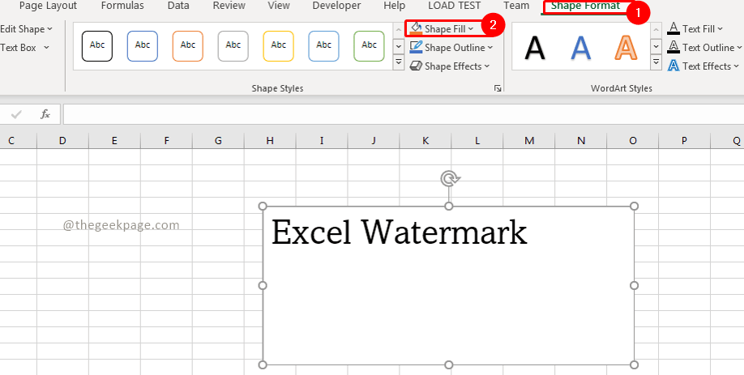Click the Text Effects icon
This screenshot has width=744, height=375.
[x=673, y=66]
